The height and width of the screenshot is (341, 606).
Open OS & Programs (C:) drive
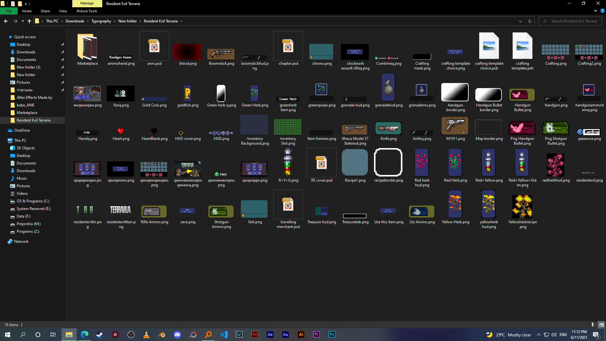(x=33, y=201)
